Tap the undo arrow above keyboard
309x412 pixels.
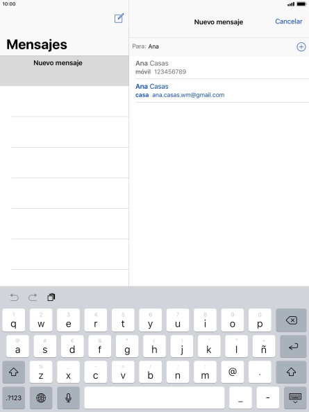(x=14, y=298)
